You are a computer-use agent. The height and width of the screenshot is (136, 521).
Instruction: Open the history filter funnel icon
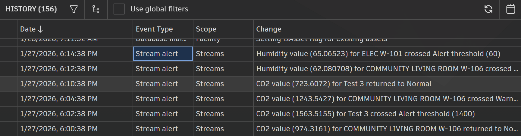[74, 9]
